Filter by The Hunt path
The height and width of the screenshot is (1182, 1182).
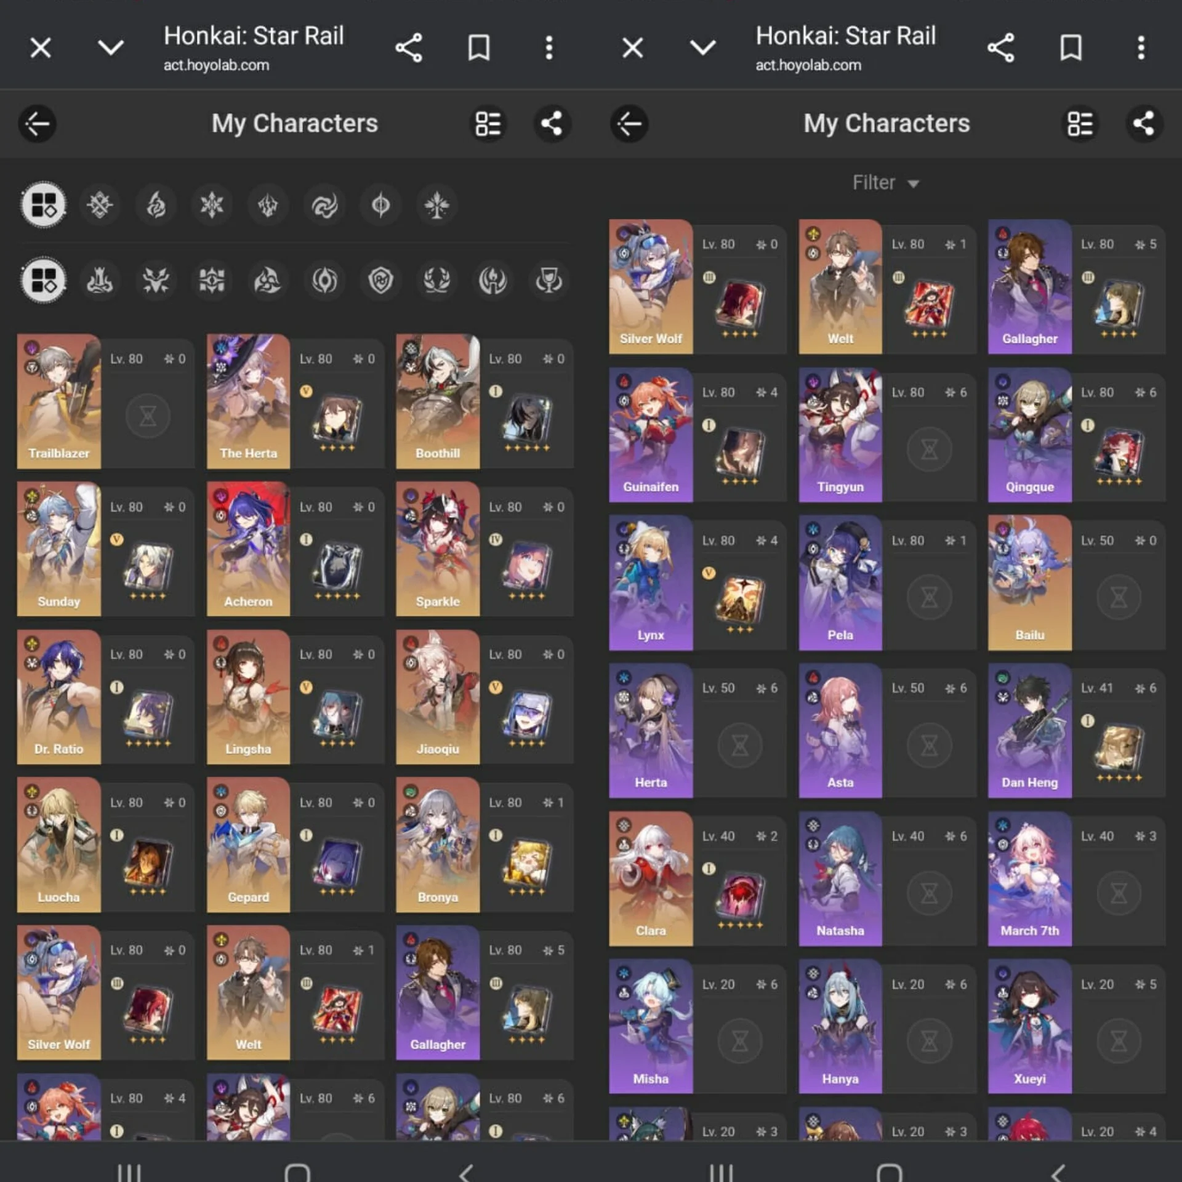[x=156, y=281]
